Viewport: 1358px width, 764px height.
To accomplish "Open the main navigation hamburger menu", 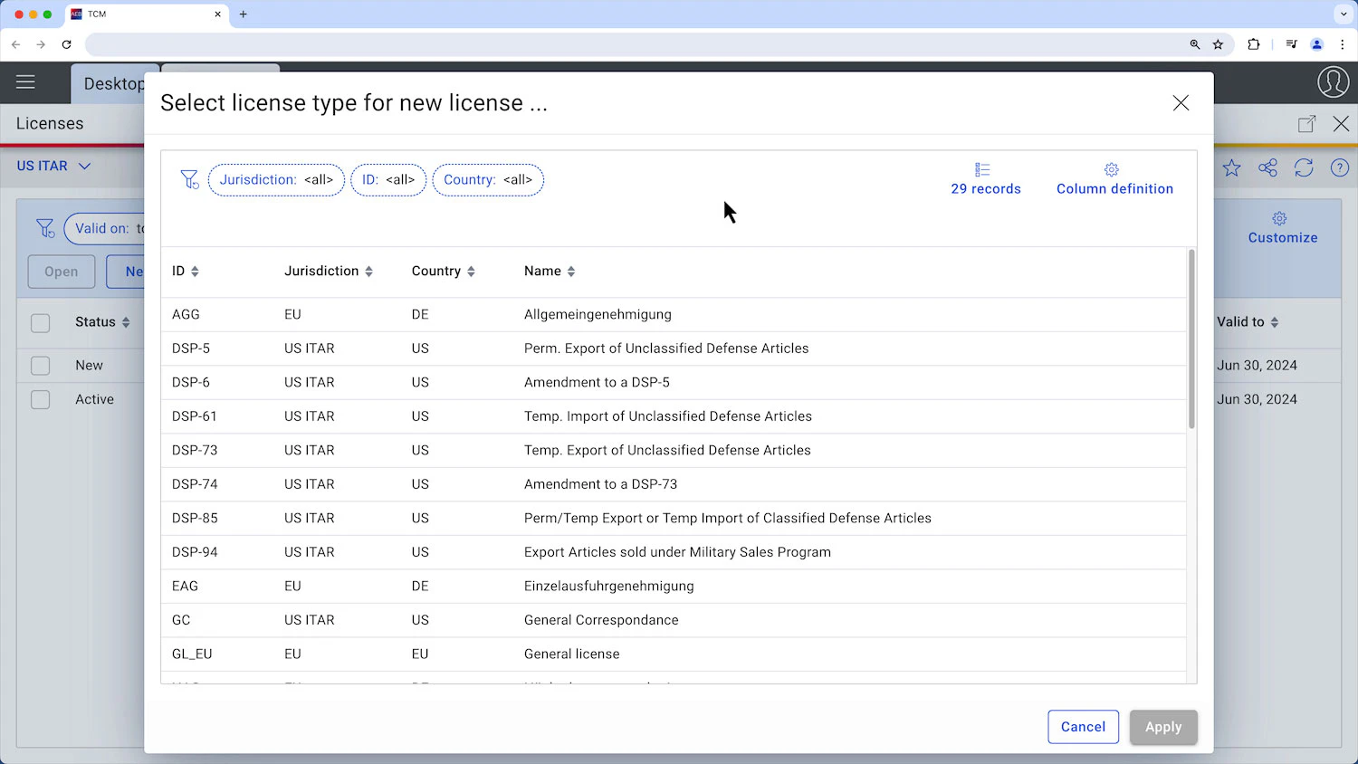I will [24, 82].
